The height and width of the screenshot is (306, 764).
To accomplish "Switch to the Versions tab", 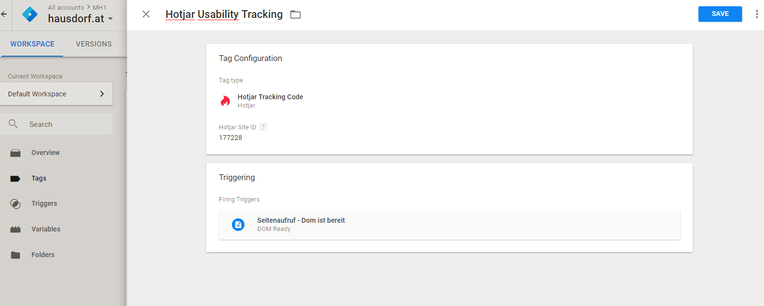I will [93, 44].
